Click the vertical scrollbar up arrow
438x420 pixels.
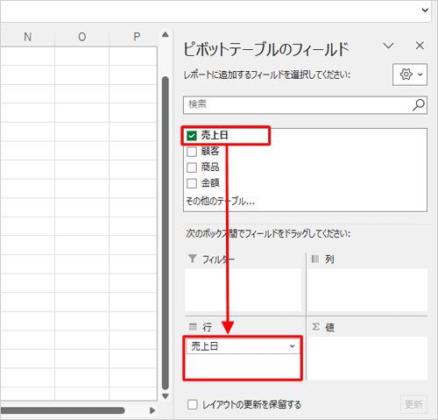pyautogui.click(x=166, y=35)
